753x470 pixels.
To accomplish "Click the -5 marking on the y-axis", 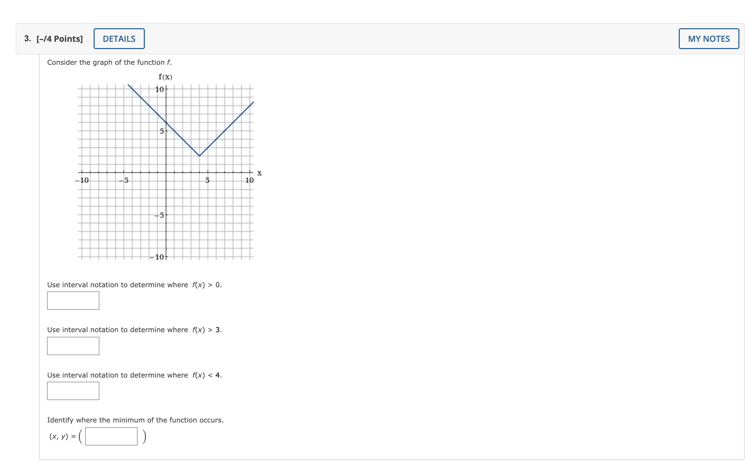I will (159, 215).
